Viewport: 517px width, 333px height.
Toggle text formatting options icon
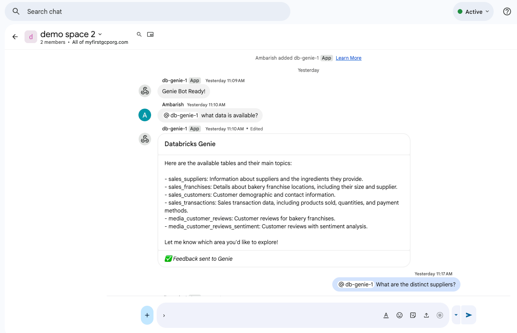[386, 315]
